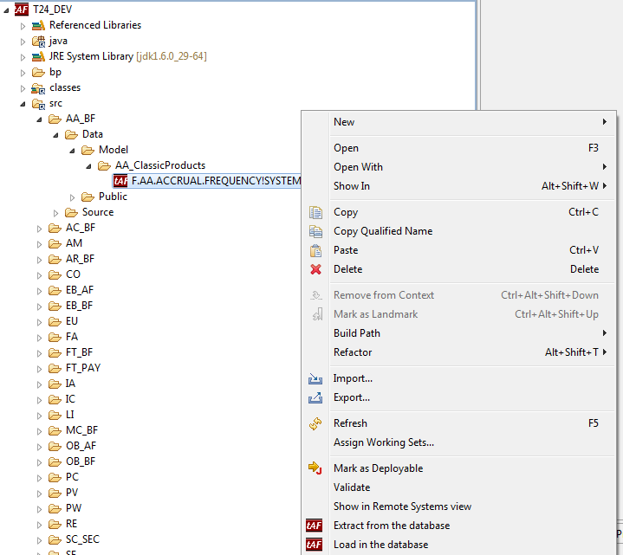623x555 pixels.
Task: Collapse the AA_BF folder
Action: point(40,119)
